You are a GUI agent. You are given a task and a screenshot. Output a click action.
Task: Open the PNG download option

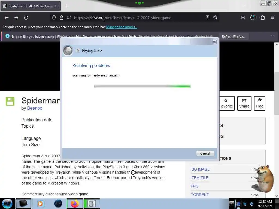[195, 186]
